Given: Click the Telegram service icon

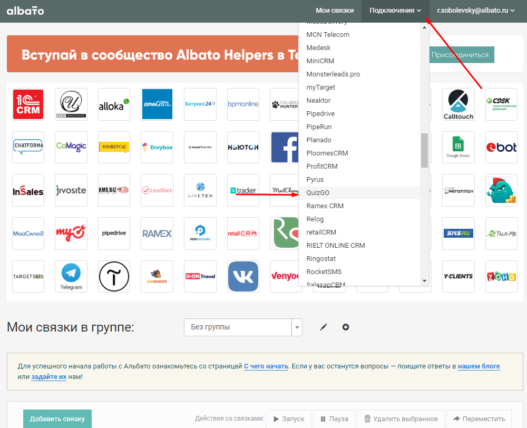Looking at the screenshot, I should pos(71,276).
